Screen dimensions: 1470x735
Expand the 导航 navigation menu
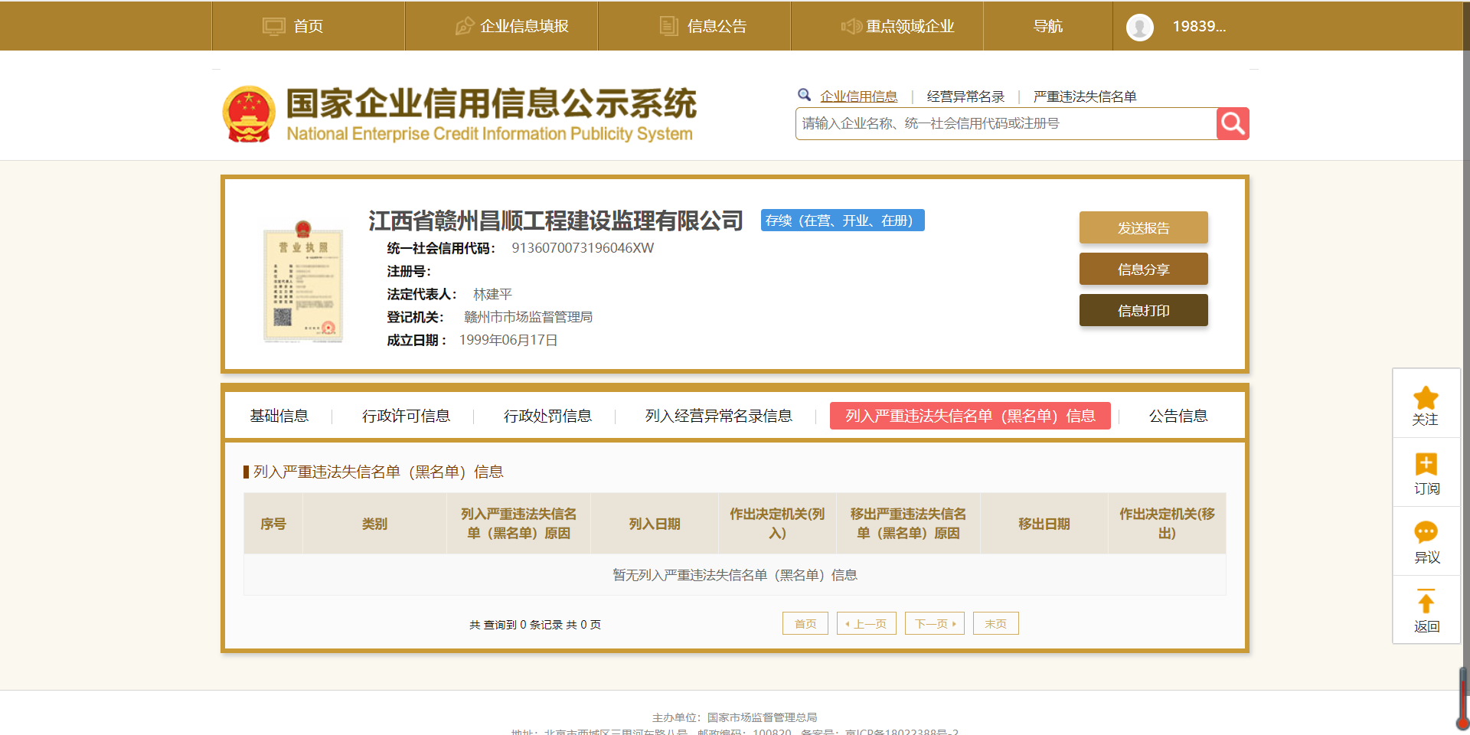click(1047, 27)
